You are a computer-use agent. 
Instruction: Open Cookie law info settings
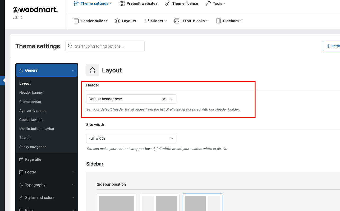pyautogui.click(x=31, y=120)
